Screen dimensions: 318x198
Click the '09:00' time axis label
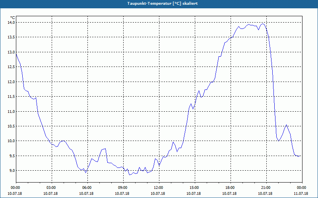122,188
